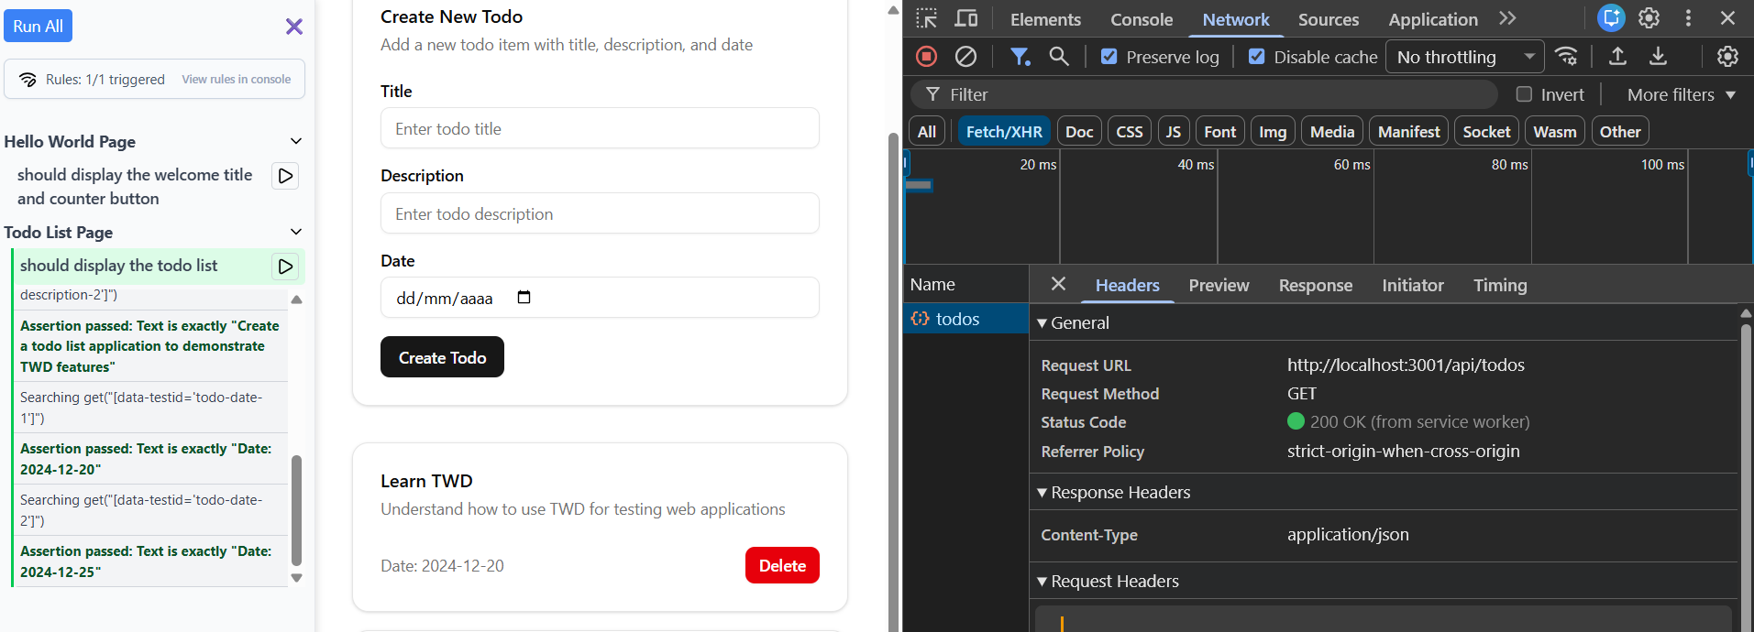Import HAR file upload icon
Screen dimensions: 1754x632
tap(1617, 57)
